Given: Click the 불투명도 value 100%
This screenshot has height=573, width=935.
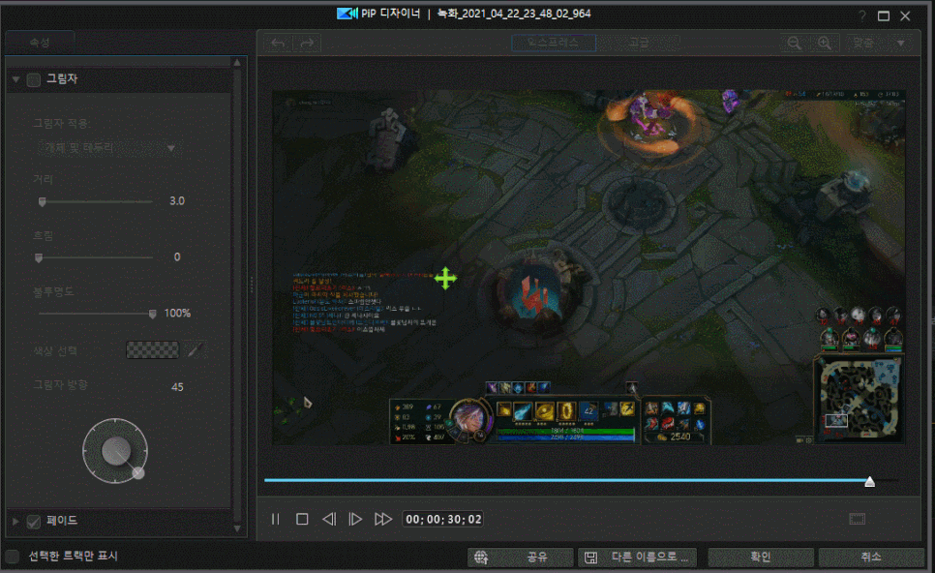Looking at the screenshot, I should click(177, 313).
